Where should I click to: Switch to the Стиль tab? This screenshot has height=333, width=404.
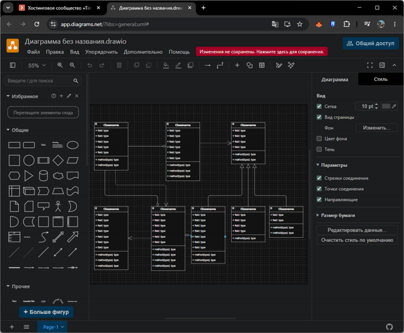381,79
